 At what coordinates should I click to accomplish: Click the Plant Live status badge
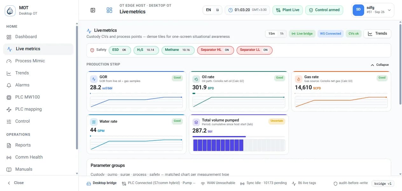pos(288,10)
